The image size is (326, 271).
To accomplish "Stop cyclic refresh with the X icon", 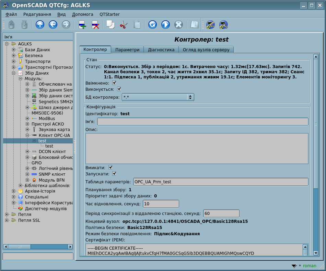I will tap(178, 25).
